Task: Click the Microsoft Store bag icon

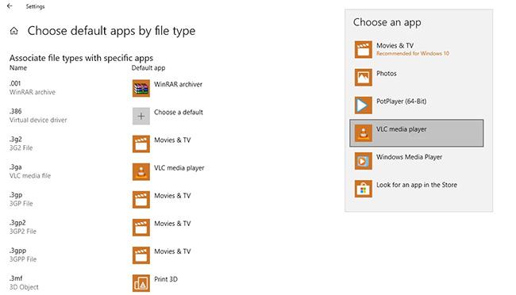Action: click(364, 189)
